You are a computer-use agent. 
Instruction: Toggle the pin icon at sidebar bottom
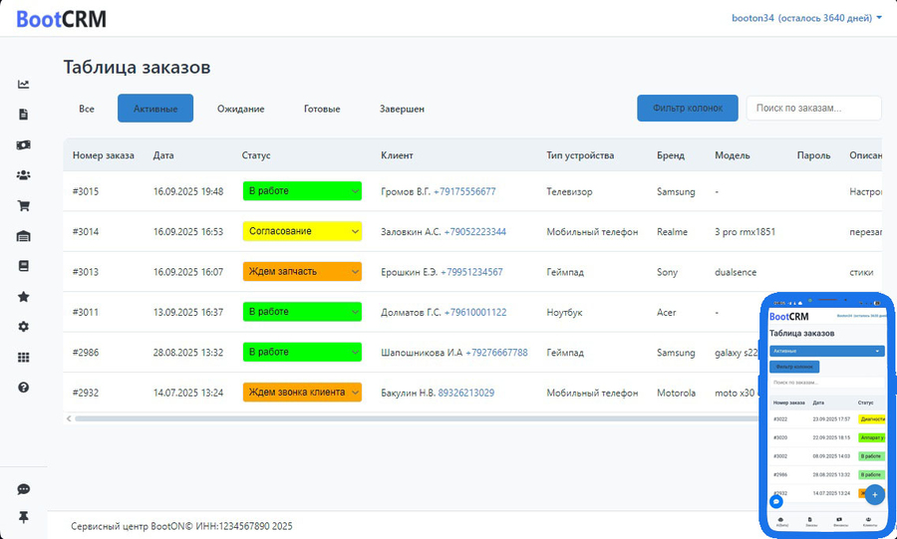tap(24, 517)
